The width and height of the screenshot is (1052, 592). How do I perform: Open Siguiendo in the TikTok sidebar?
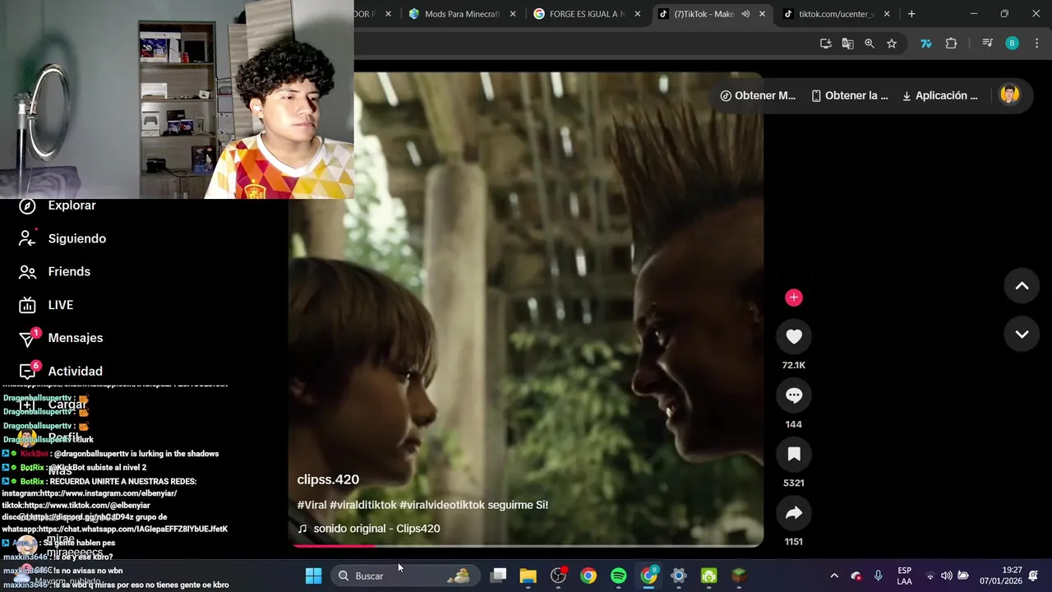[62, 238]
